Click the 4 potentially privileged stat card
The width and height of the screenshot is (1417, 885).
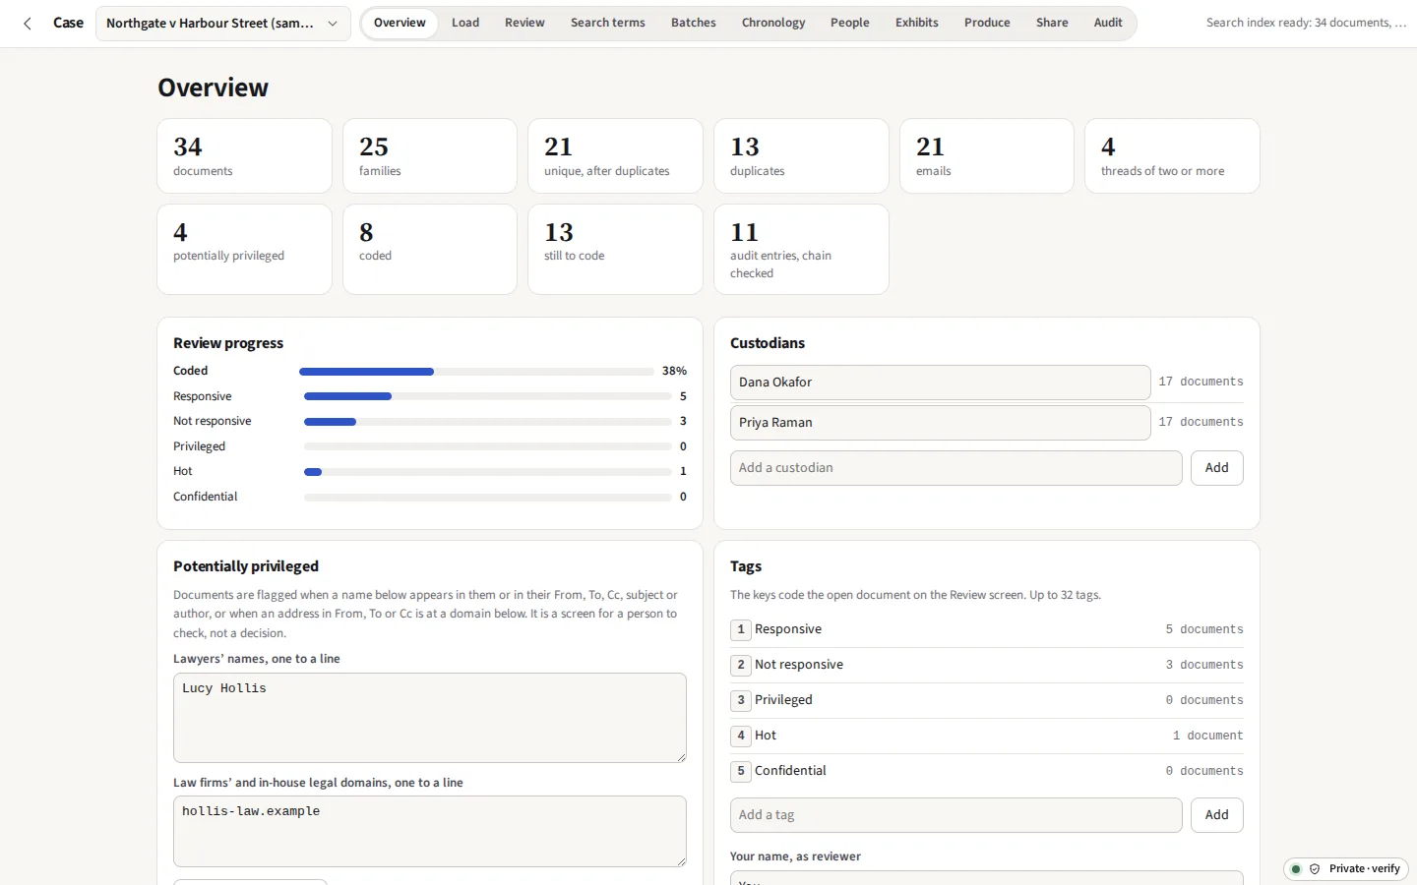tap(245, 250)
